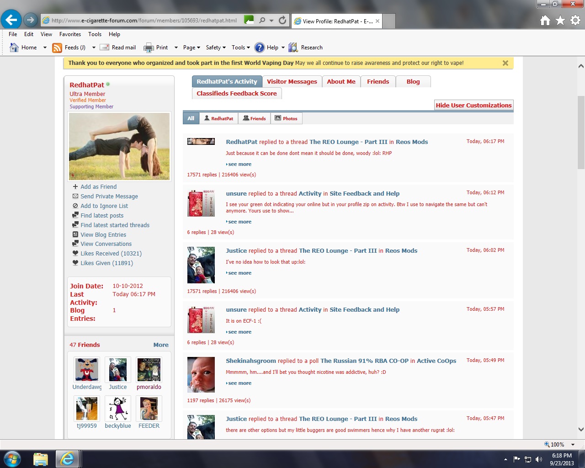Open beckyblue friend avatar
This screenshot has width=585, height=468.
[118, 409]
